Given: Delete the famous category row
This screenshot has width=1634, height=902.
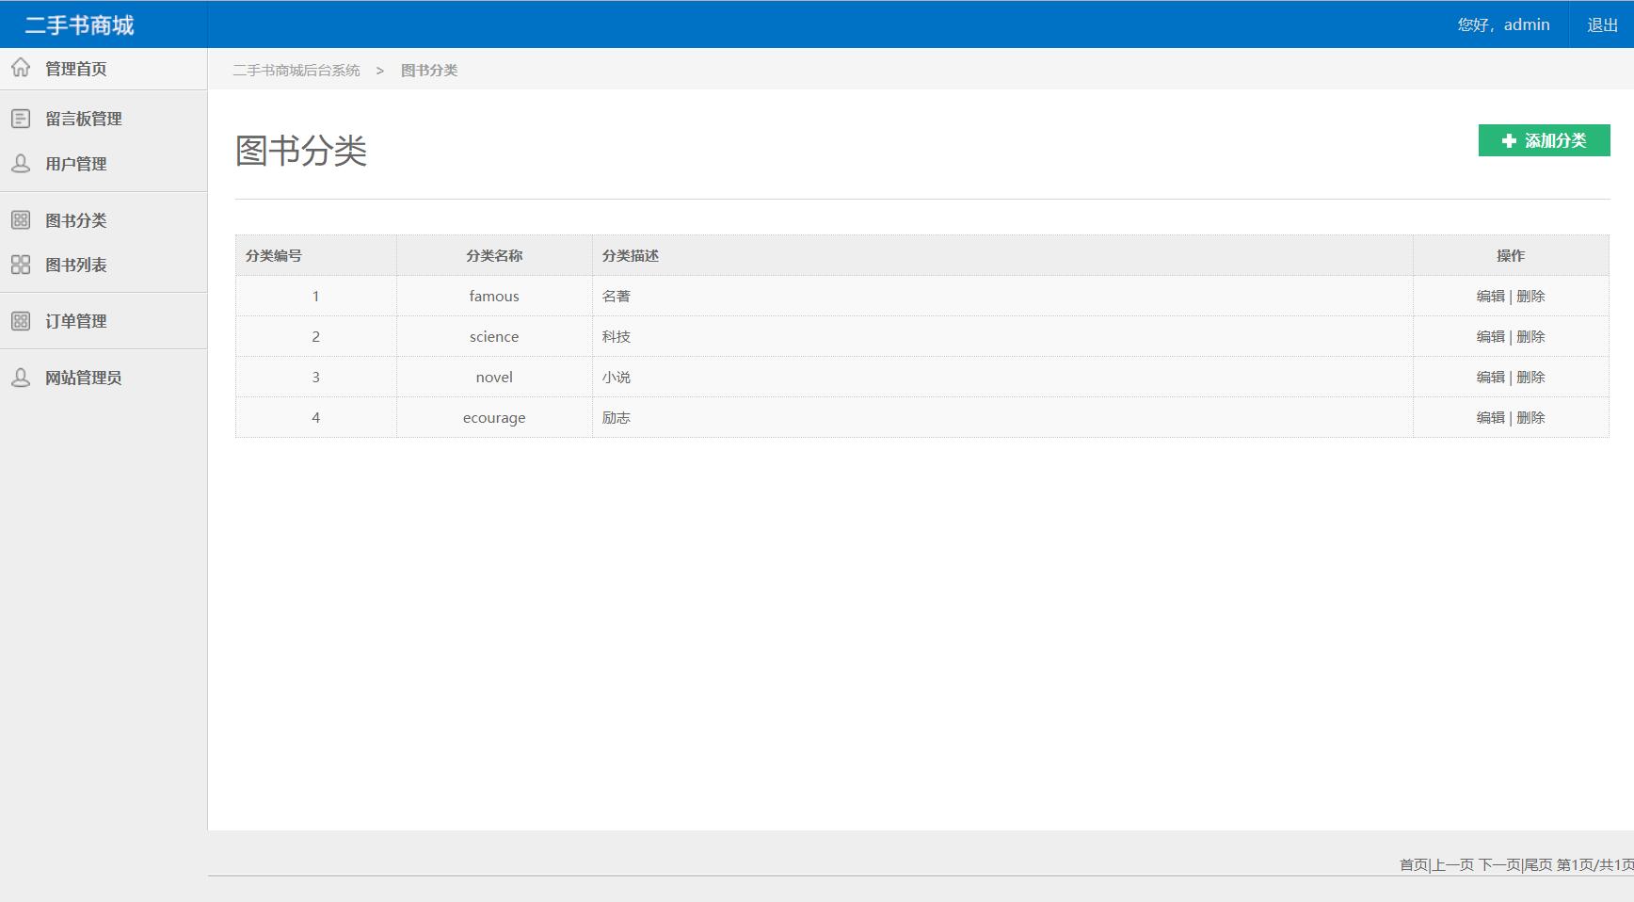Looking at the screenshot, I should pyautogui.click(x=1530, y=296).
